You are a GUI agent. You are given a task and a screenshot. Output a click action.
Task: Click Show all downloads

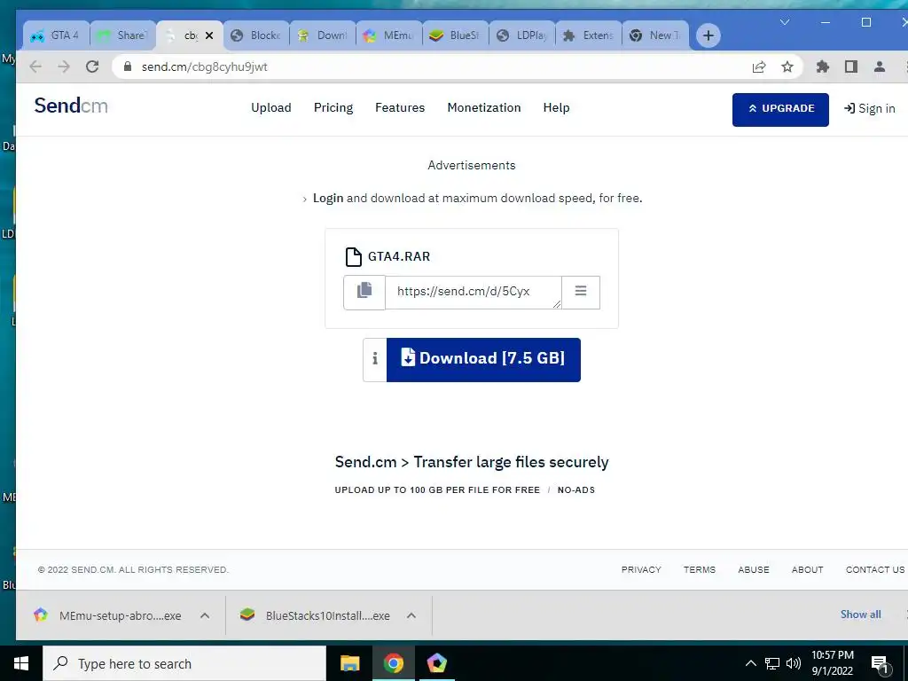(x=860, y=614)
